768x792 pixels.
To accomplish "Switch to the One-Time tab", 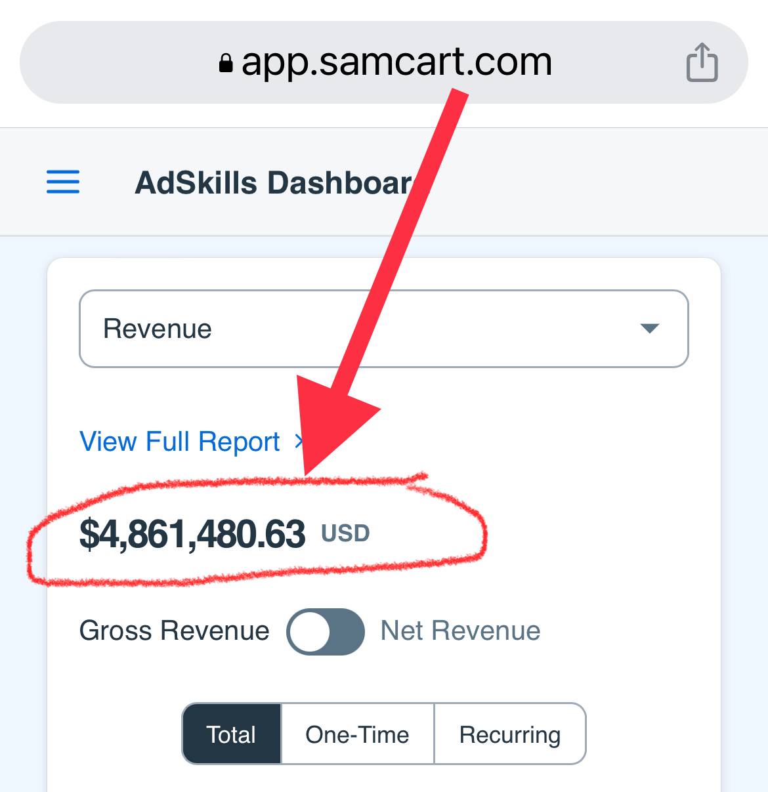I will coord(357,734).
